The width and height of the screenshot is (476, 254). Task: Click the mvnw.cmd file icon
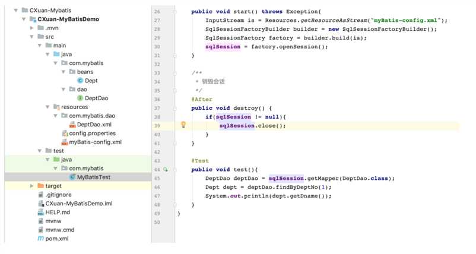tap(41, 230)
